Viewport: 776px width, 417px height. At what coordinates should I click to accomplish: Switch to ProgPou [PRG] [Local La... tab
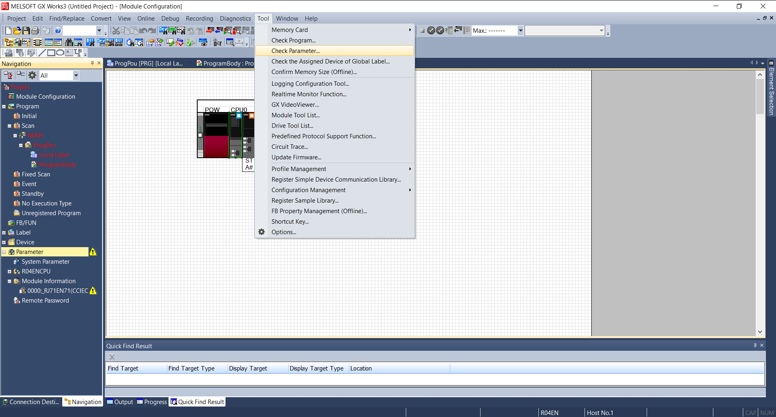[145, 63]
